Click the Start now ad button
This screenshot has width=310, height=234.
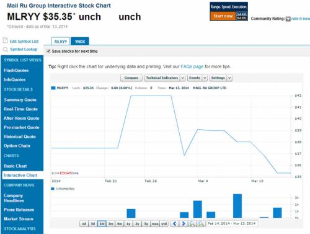(x=223, y=16)
